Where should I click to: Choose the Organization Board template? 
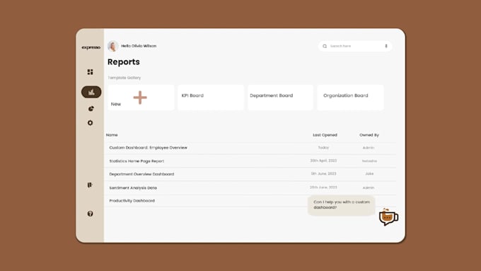pyautogui.click(x=350, y=98)
